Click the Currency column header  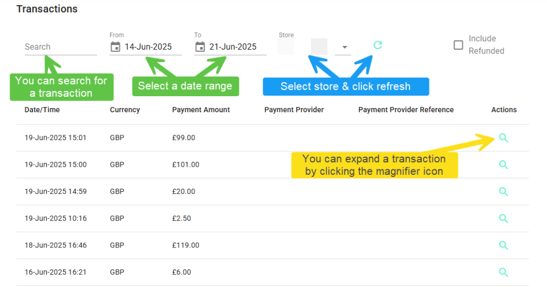125,110
